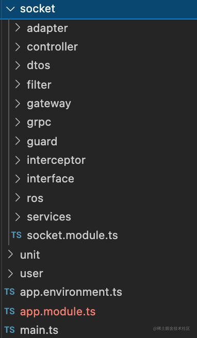Click the TS icon beside main.ts
The width and height of the screenshot is (197, 338).
pos(9,330)
